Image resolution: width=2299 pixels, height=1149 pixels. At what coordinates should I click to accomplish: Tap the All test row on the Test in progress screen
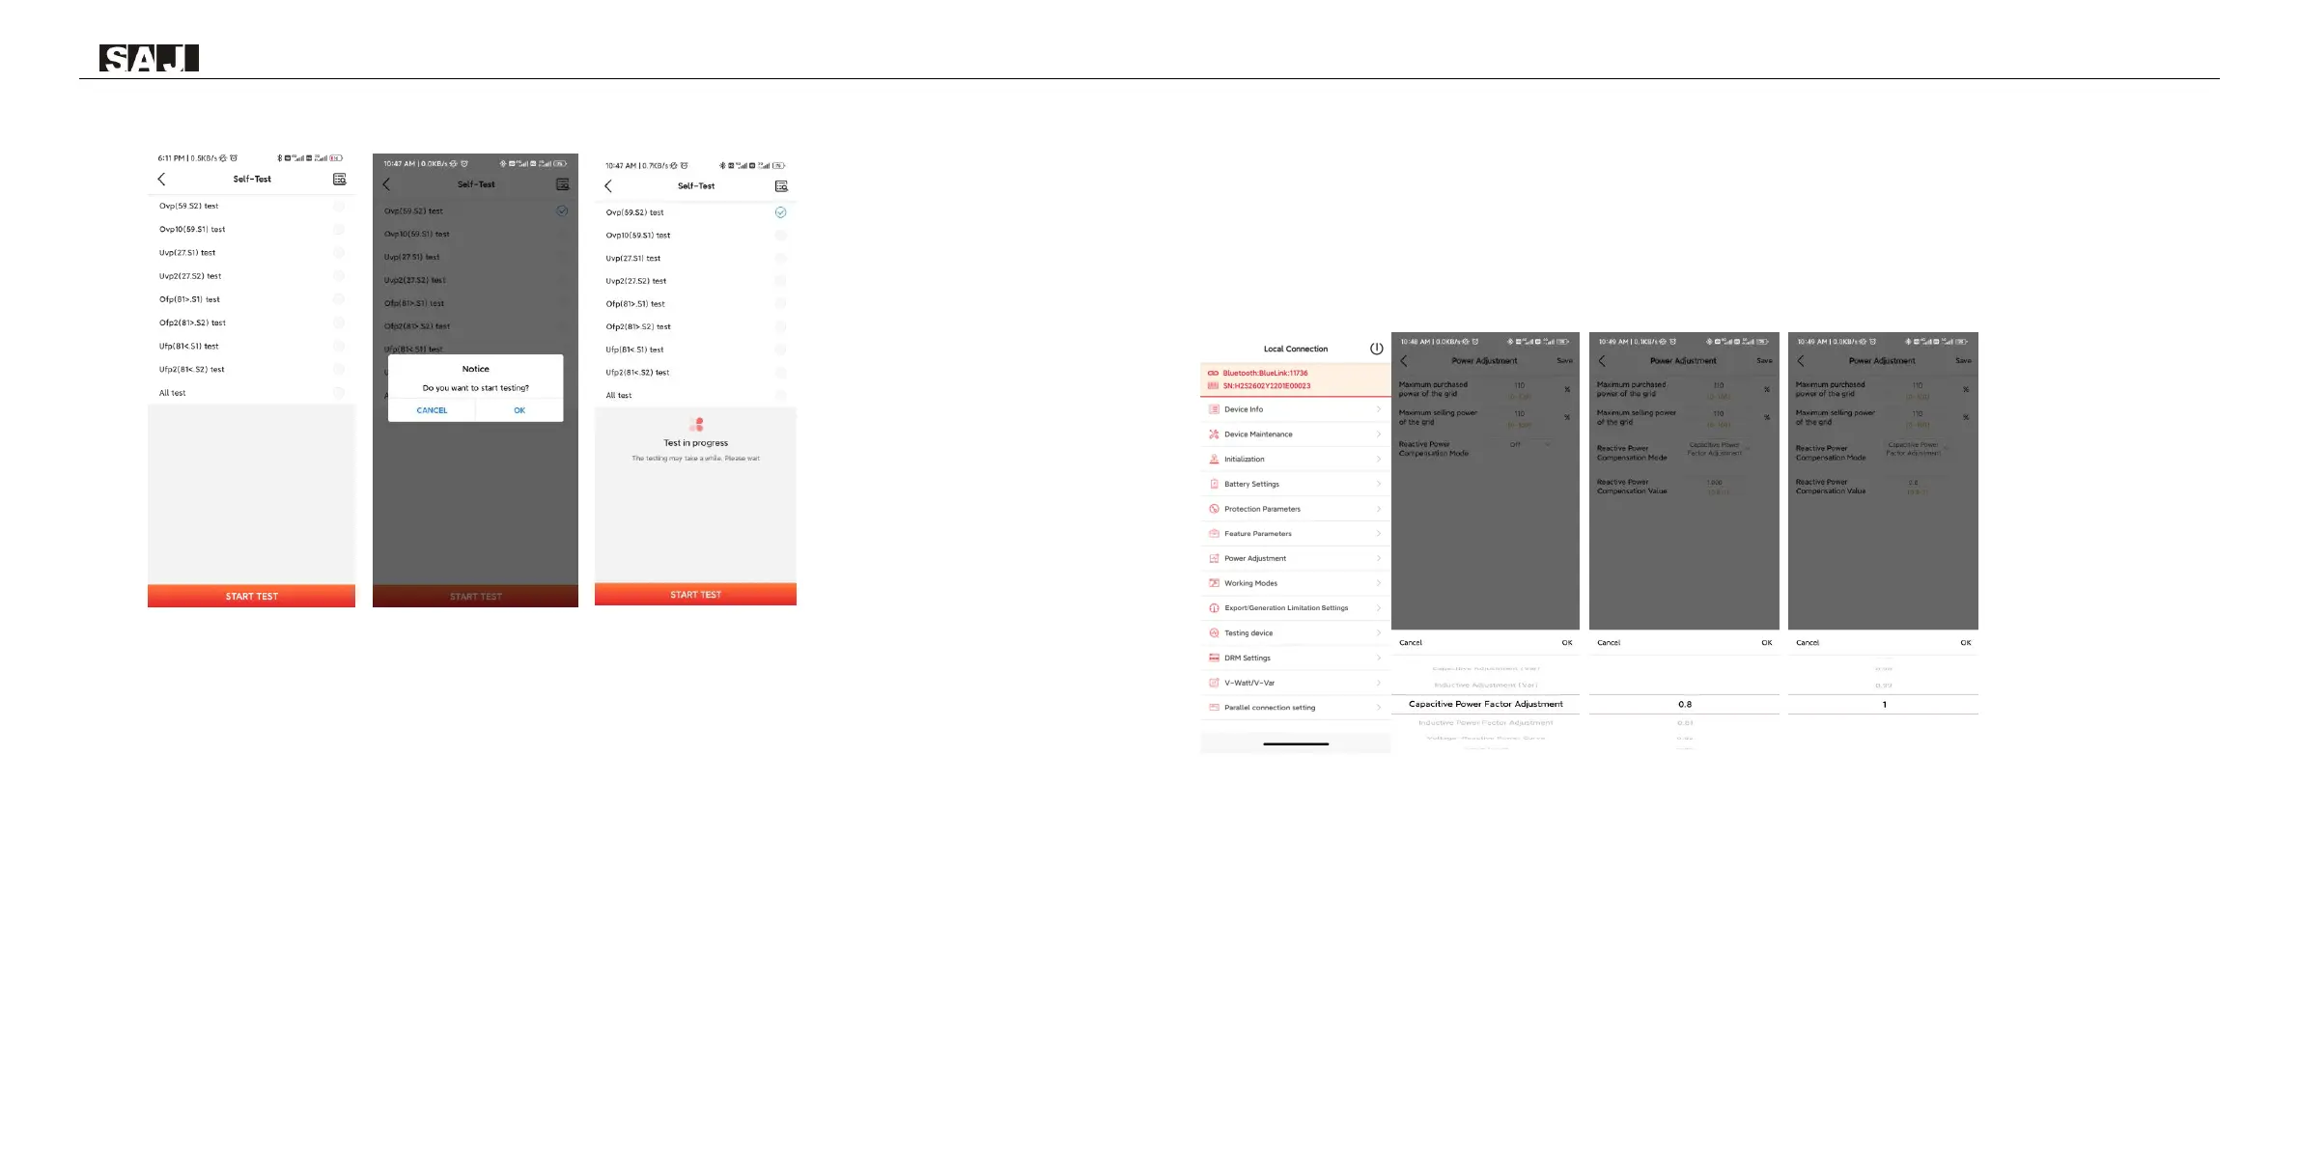click(695, 395)
